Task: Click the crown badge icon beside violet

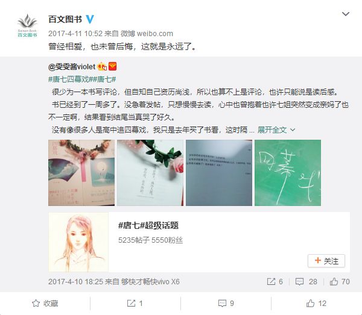Action: (x=103, y=67)
